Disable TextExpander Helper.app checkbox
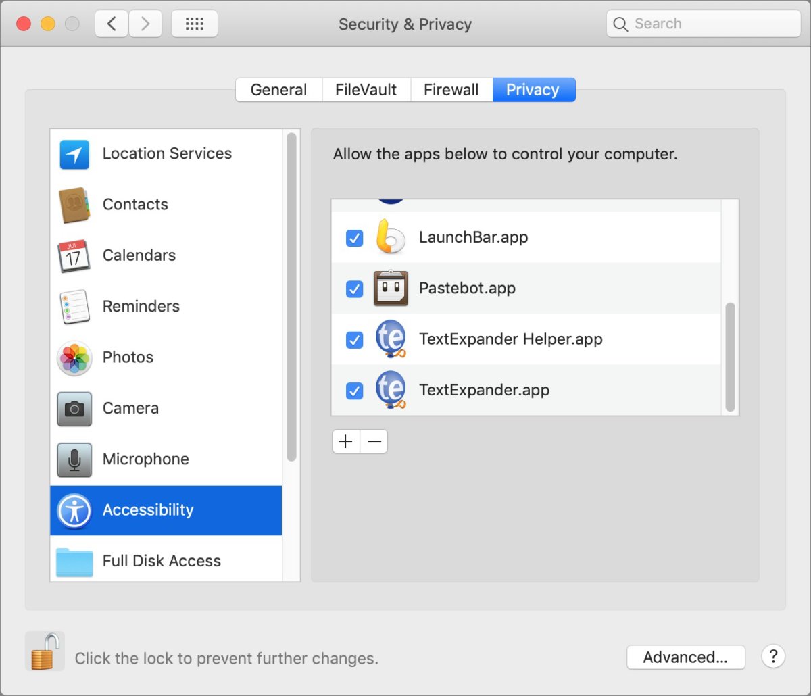 tap(354, 340)
